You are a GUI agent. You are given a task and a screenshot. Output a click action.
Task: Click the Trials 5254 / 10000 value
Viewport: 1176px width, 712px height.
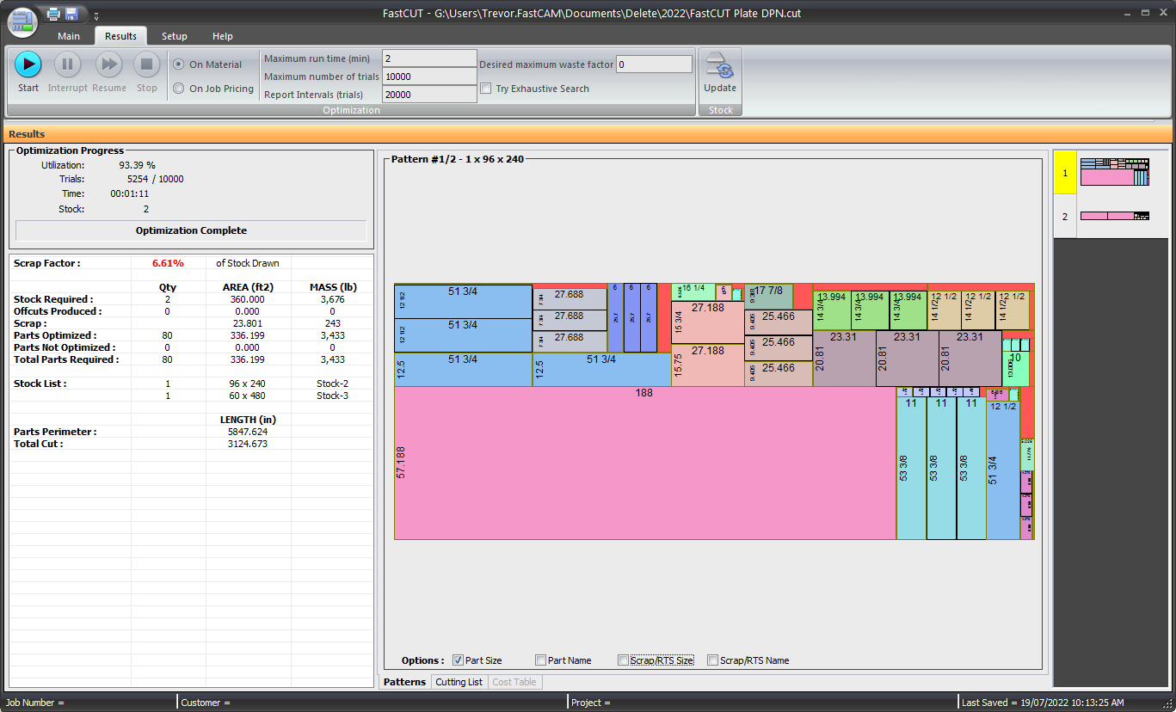[x=155, y=179]
